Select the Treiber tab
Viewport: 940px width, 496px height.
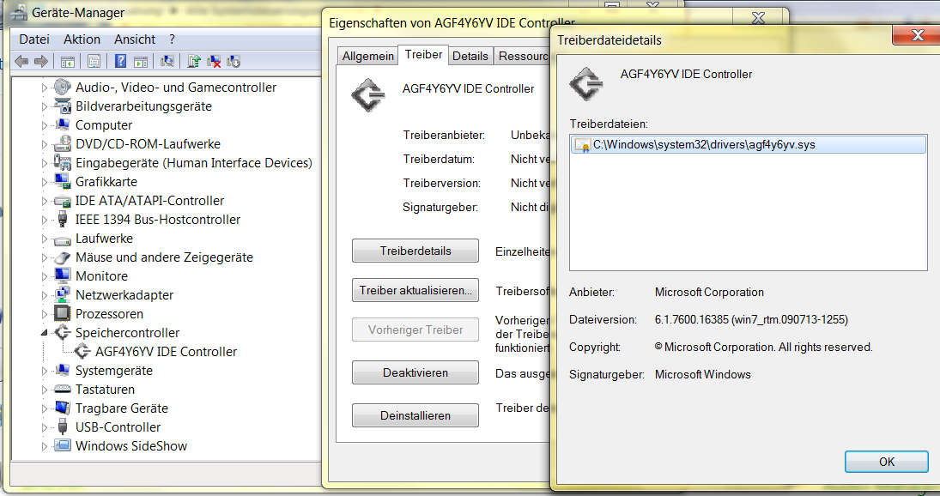coord(423,54)
